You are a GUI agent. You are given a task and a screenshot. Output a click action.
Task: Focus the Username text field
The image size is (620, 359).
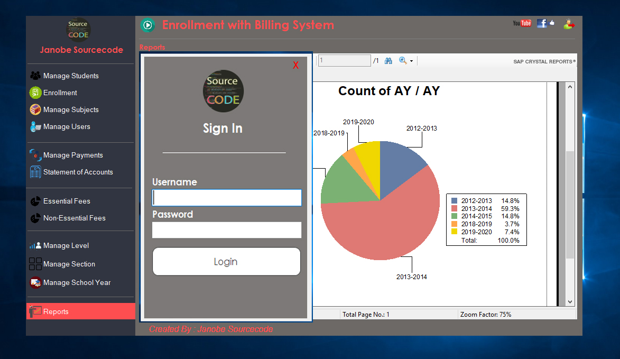pyautogui.click(x=227, y=198)
